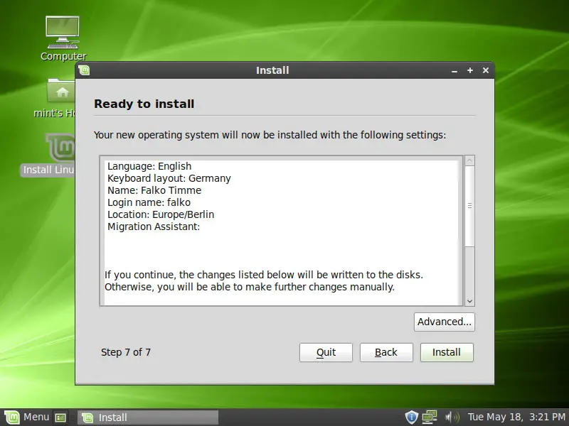Click Quit to exit installer
Image resolution: width=569 pixels, height=426 pixels.
click(x=326, y=352)
